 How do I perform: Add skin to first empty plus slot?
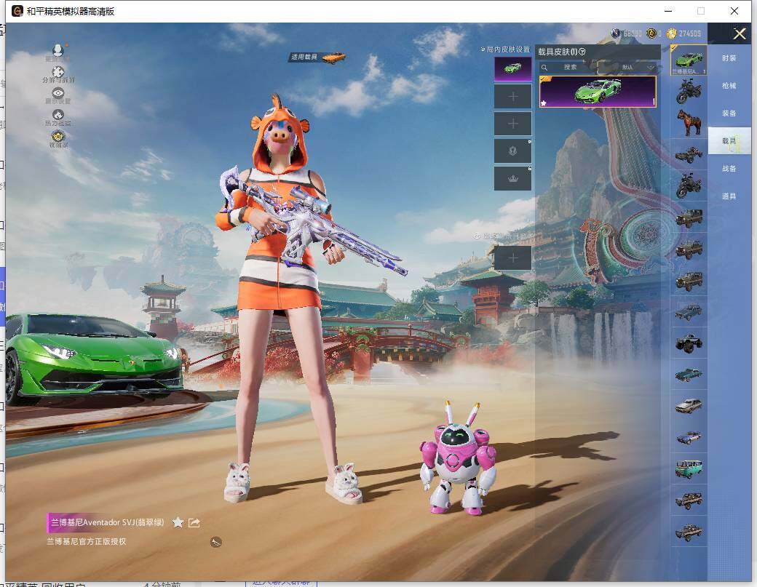click(512, 96)
